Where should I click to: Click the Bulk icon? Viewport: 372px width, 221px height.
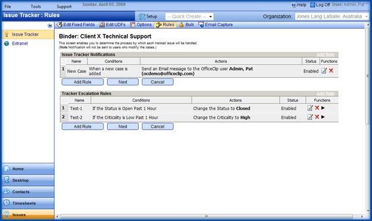(x=182, y=24)
